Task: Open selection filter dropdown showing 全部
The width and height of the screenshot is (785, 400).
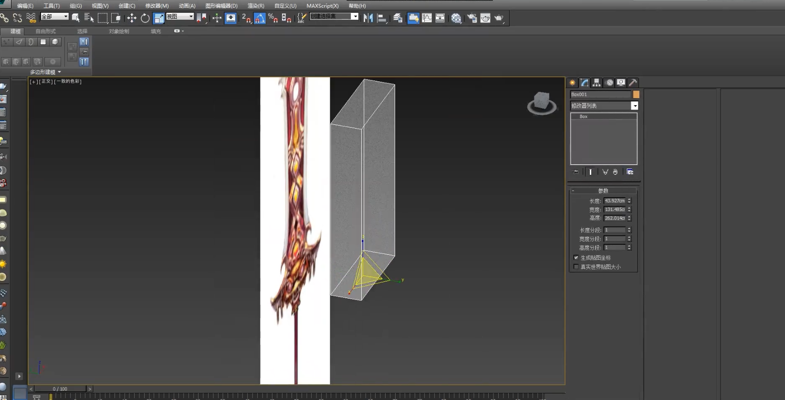Action: point(54,16)
